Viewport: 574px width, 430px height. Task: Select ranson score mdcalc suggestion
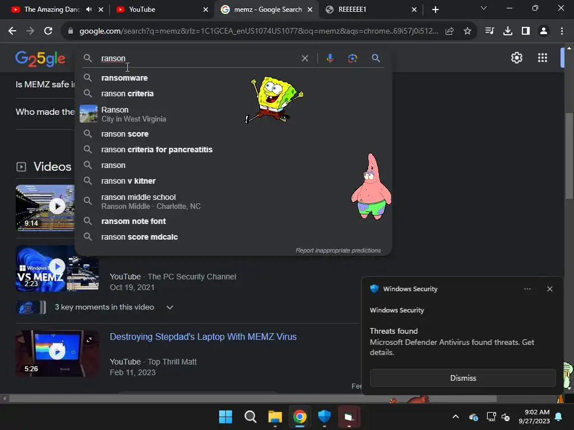click(233, 237)
